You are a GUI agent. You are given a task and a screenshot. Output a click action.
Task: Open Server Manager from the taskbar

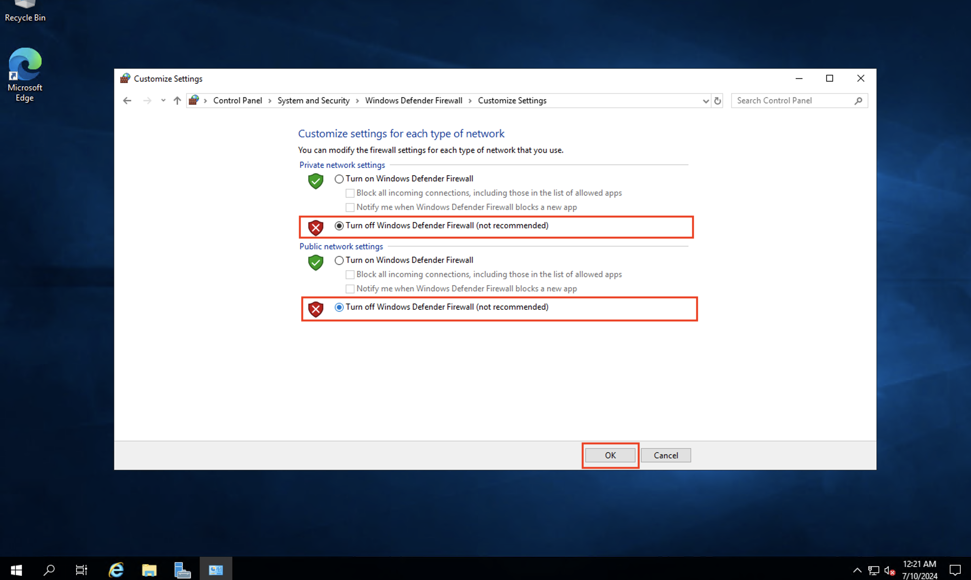182,570
